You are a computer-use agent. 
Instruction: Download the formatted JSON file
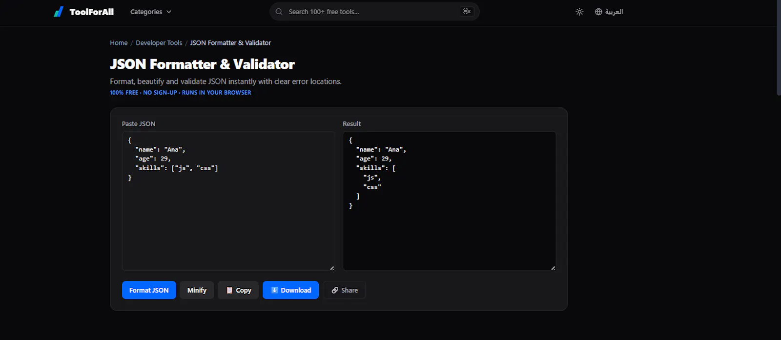290,290
